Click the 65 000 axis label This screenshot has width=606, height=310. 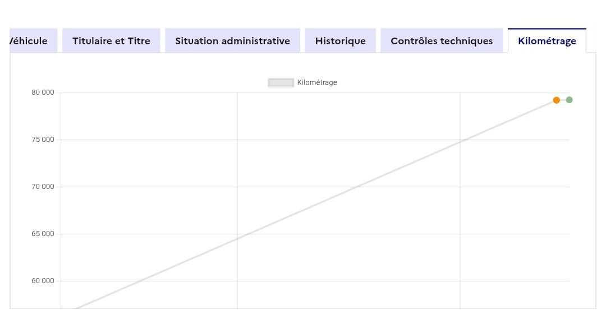click(43, 234)
